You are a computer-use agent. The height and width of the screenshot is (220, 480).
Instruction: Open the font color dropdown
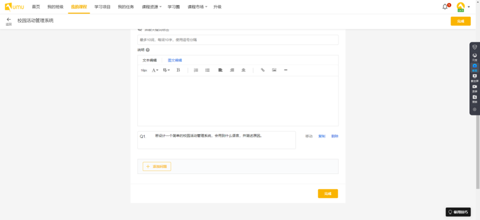point(155,70)
